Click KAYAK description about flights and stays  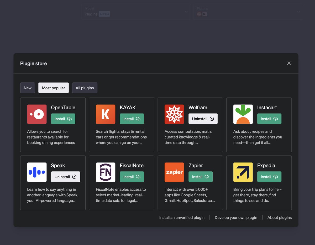pyautogui.click(x=121, y=137)
